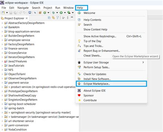This screenshot has width=163, height=132.
Task: Click the Save toolbar icon
Action: point(11,13)
